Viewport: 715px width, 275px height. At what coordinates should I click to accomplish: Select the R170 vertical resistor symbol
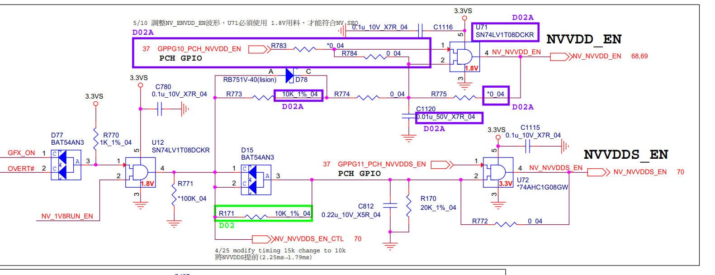click(408, 206)
